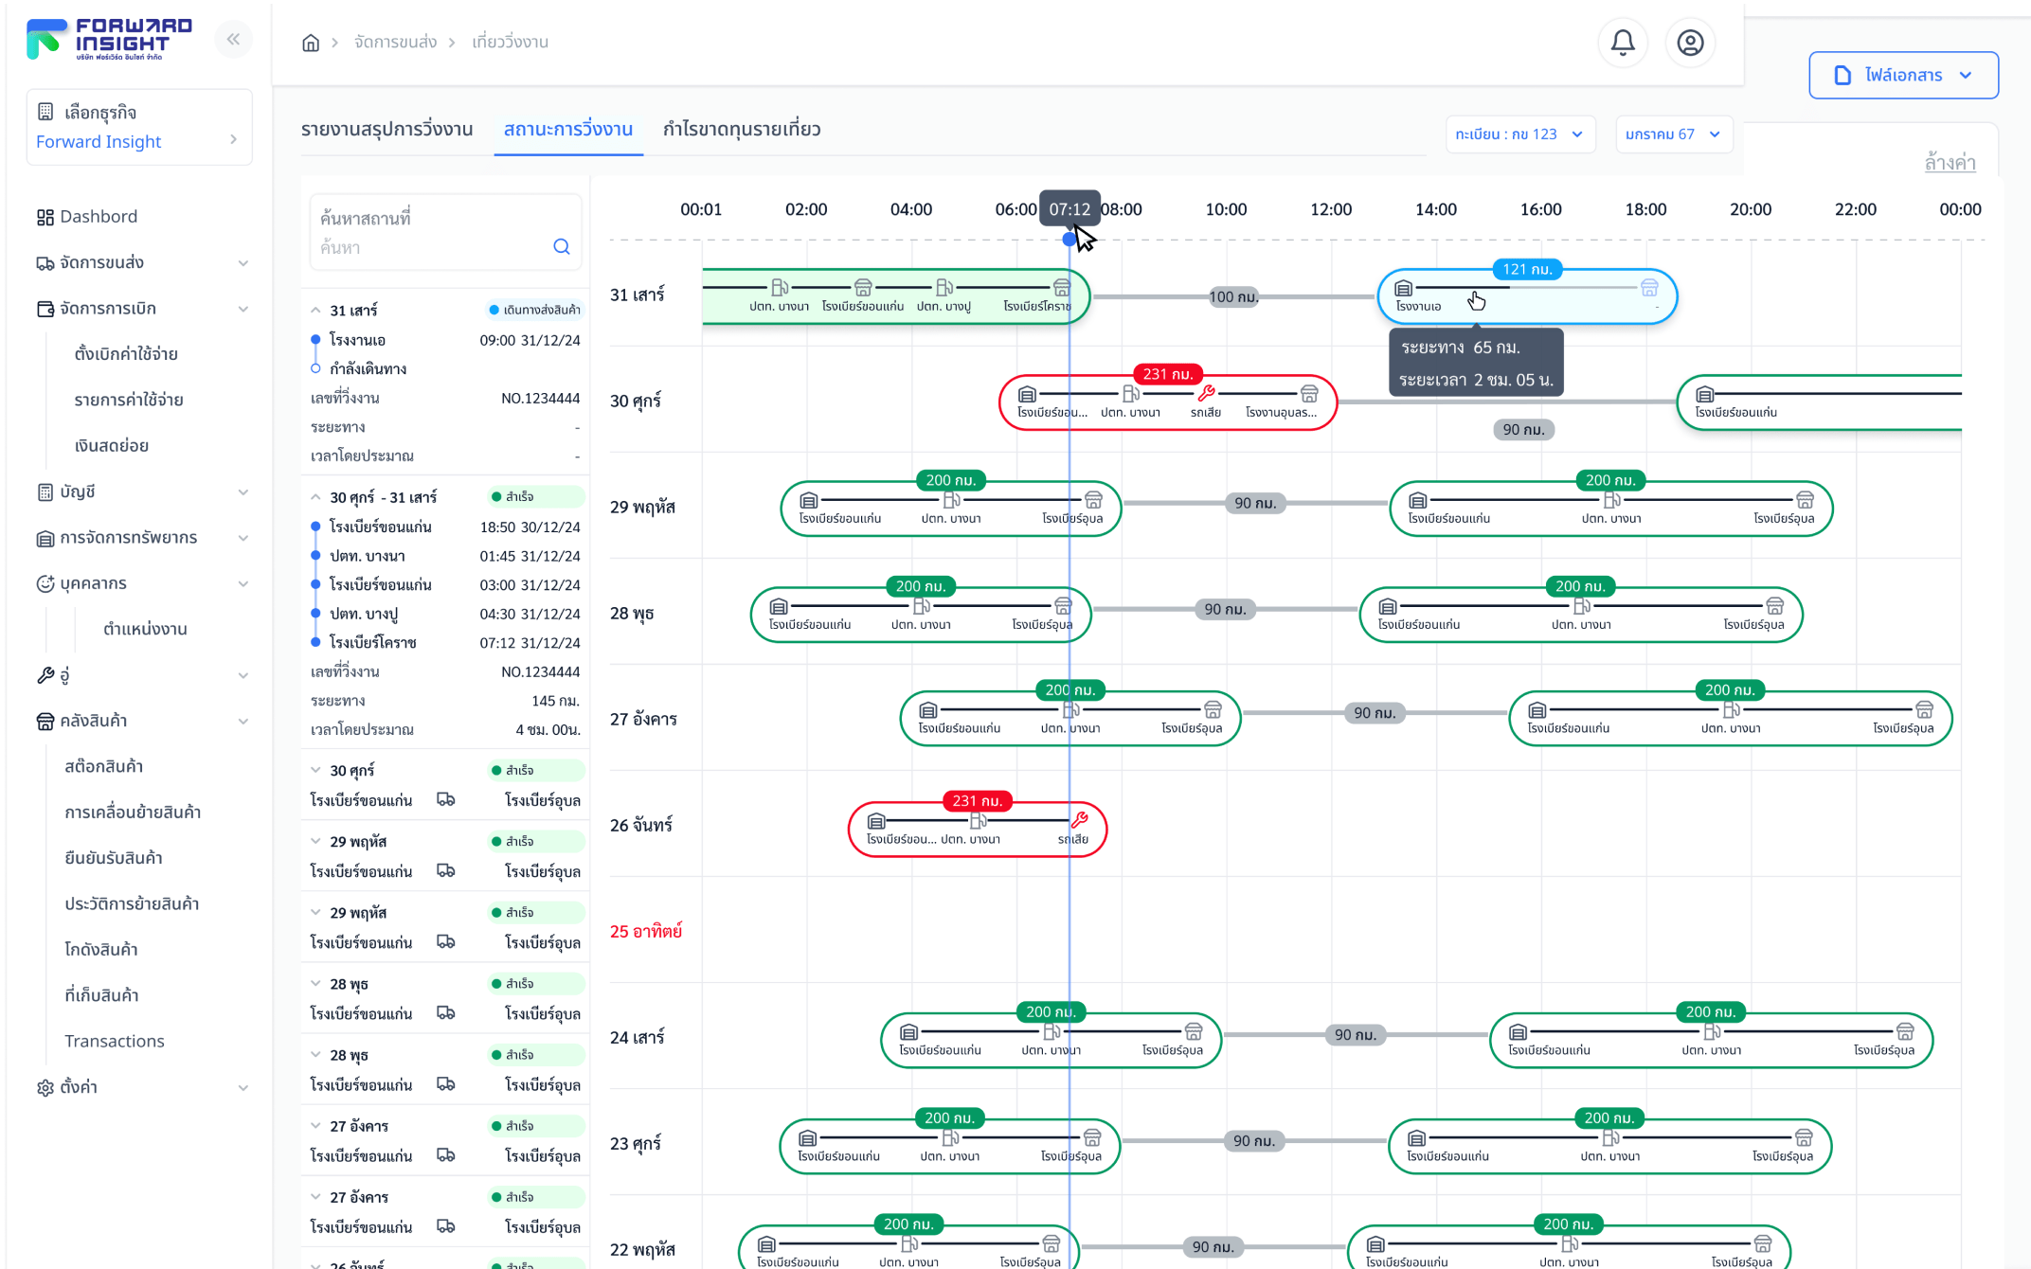Expand the 27 อังคาร trip entry
2031x1269 pixels.
(315, 1126)
